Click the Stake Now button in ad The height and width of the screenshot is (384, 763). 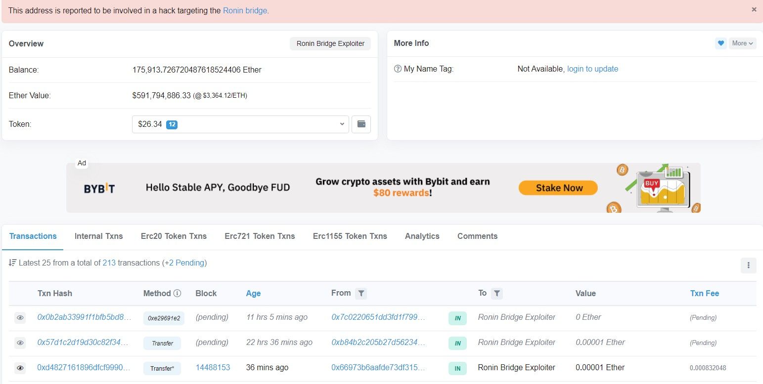tap(558, 188)
